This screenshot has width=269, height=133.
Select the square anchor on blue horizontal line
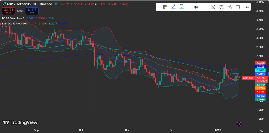click(229, 74)
